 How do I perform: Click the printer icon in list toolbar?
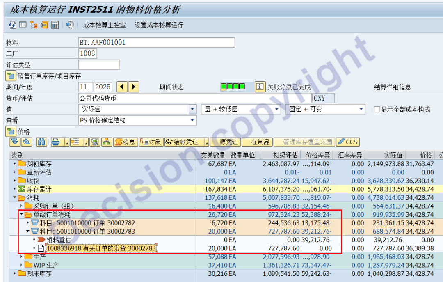click(x=55, y=142)
